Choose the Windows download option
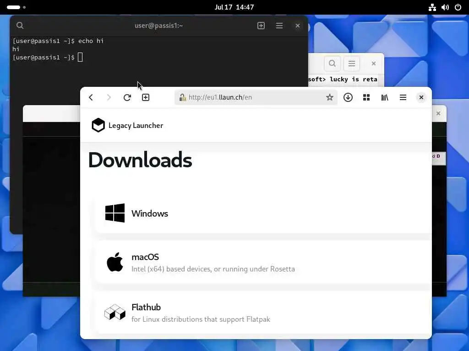Viewport: 469px width, 351px height. tap(263, 213)
